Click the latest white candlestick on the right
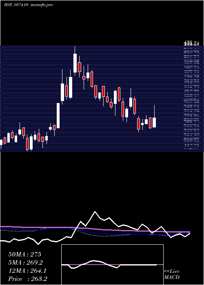The width and height of the screenshot is (204, 285). coord(154,122)
